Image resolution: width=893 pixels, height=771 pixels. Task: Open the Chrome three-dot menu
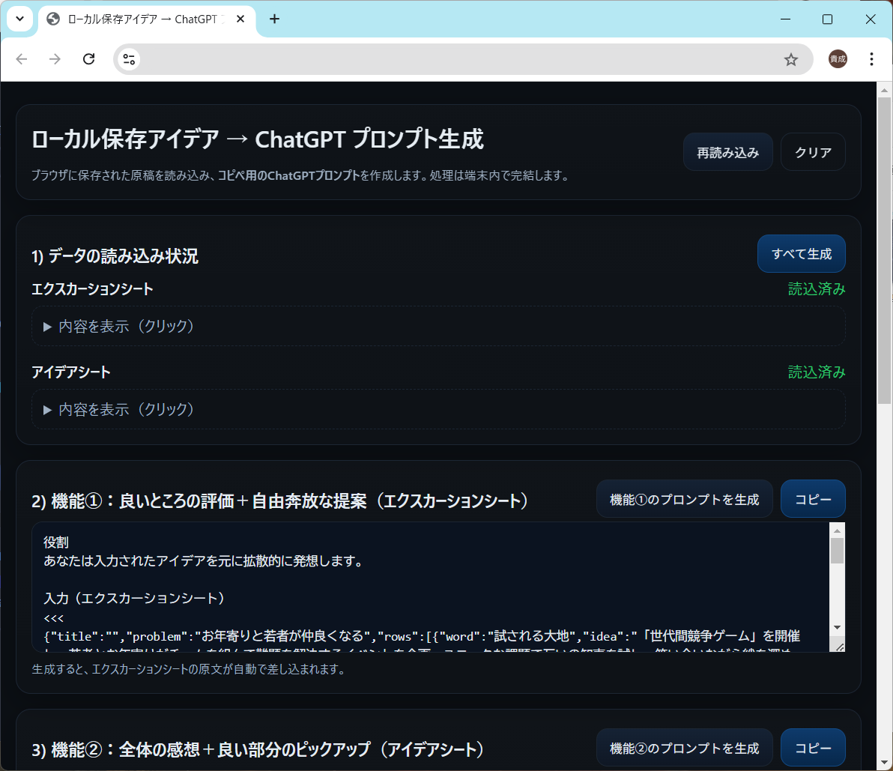pyautogui.click(x=871, y=59)
